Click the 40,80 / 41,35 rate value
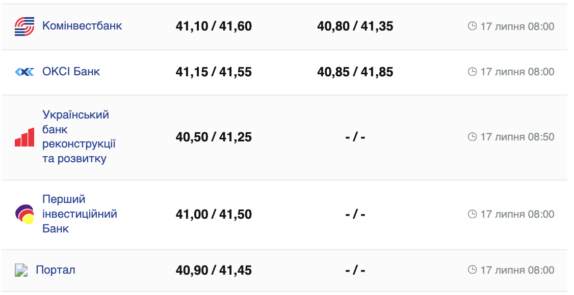The image size is (574, 295). coord(355,26)
